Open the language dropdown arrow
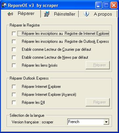Screen dimensions: 119x133 click(106, 122)
